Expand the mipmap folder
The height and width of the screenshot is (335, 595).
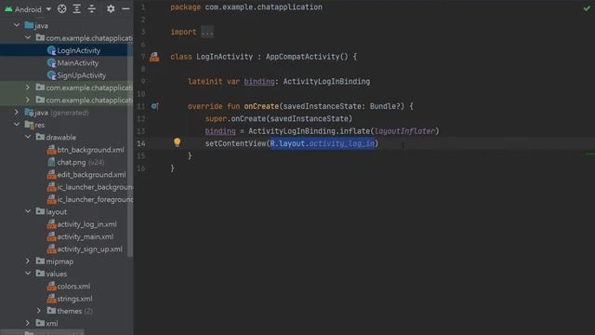click(28, 261)
